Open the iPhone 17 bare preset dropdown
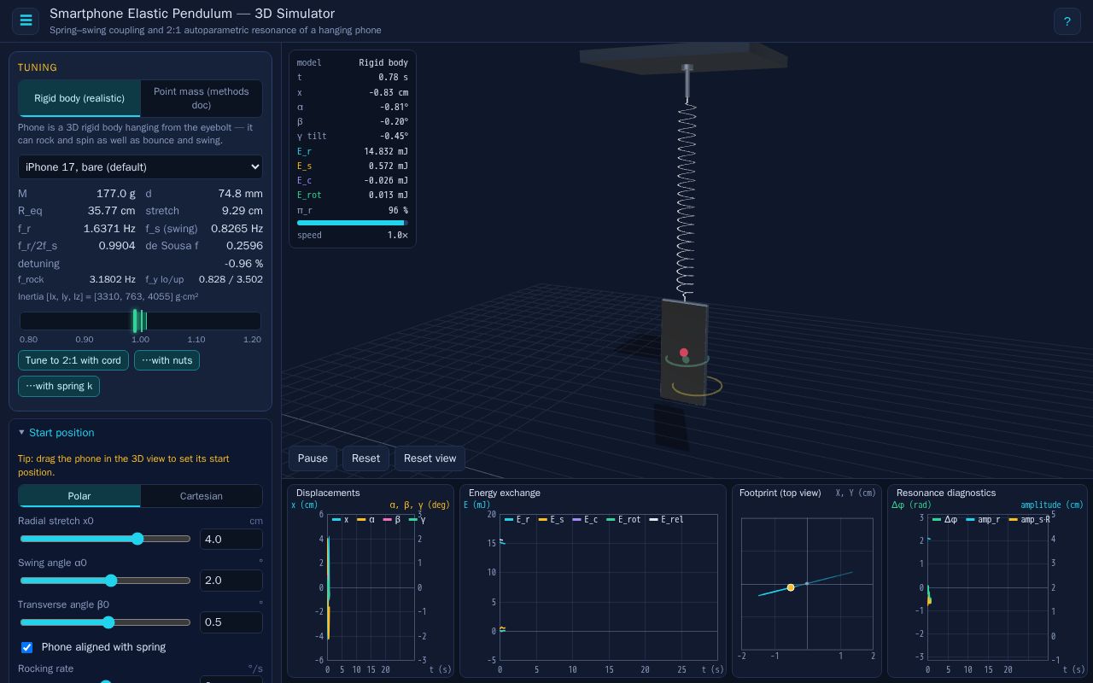Screen dimensions: 1093x683 (x=140, y=166)
